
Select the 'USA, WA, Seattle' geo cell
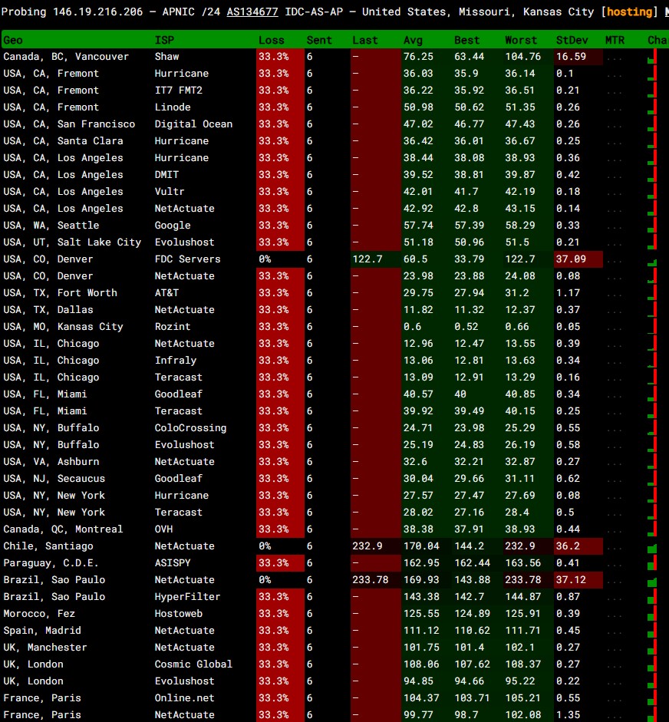click(51, 225)
